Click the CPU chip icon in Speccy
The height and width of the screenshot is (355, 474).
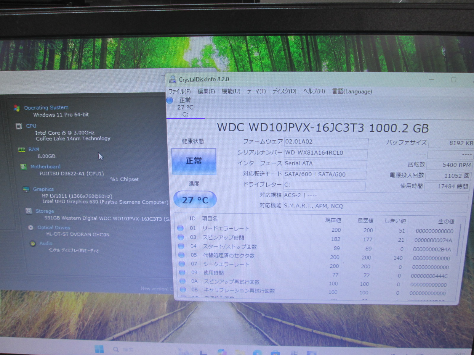click(x=19, y=126)
